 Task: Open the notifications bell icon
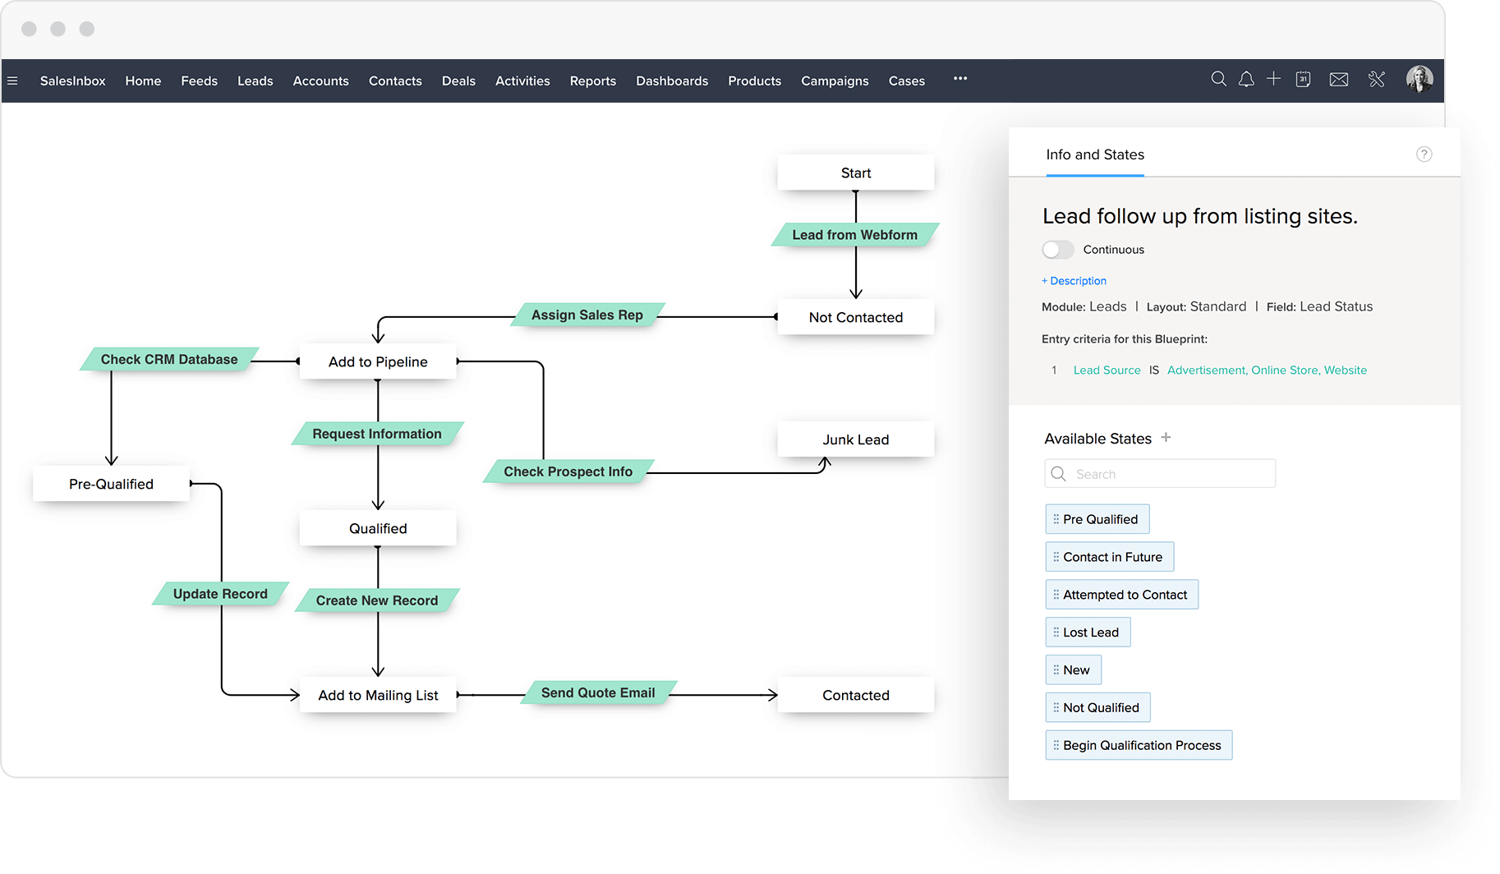[x=1246, y=79]
